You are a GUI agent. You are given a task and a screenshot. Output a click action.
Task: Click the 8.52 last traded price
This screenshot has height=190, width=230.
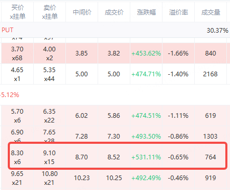(114, 157)
